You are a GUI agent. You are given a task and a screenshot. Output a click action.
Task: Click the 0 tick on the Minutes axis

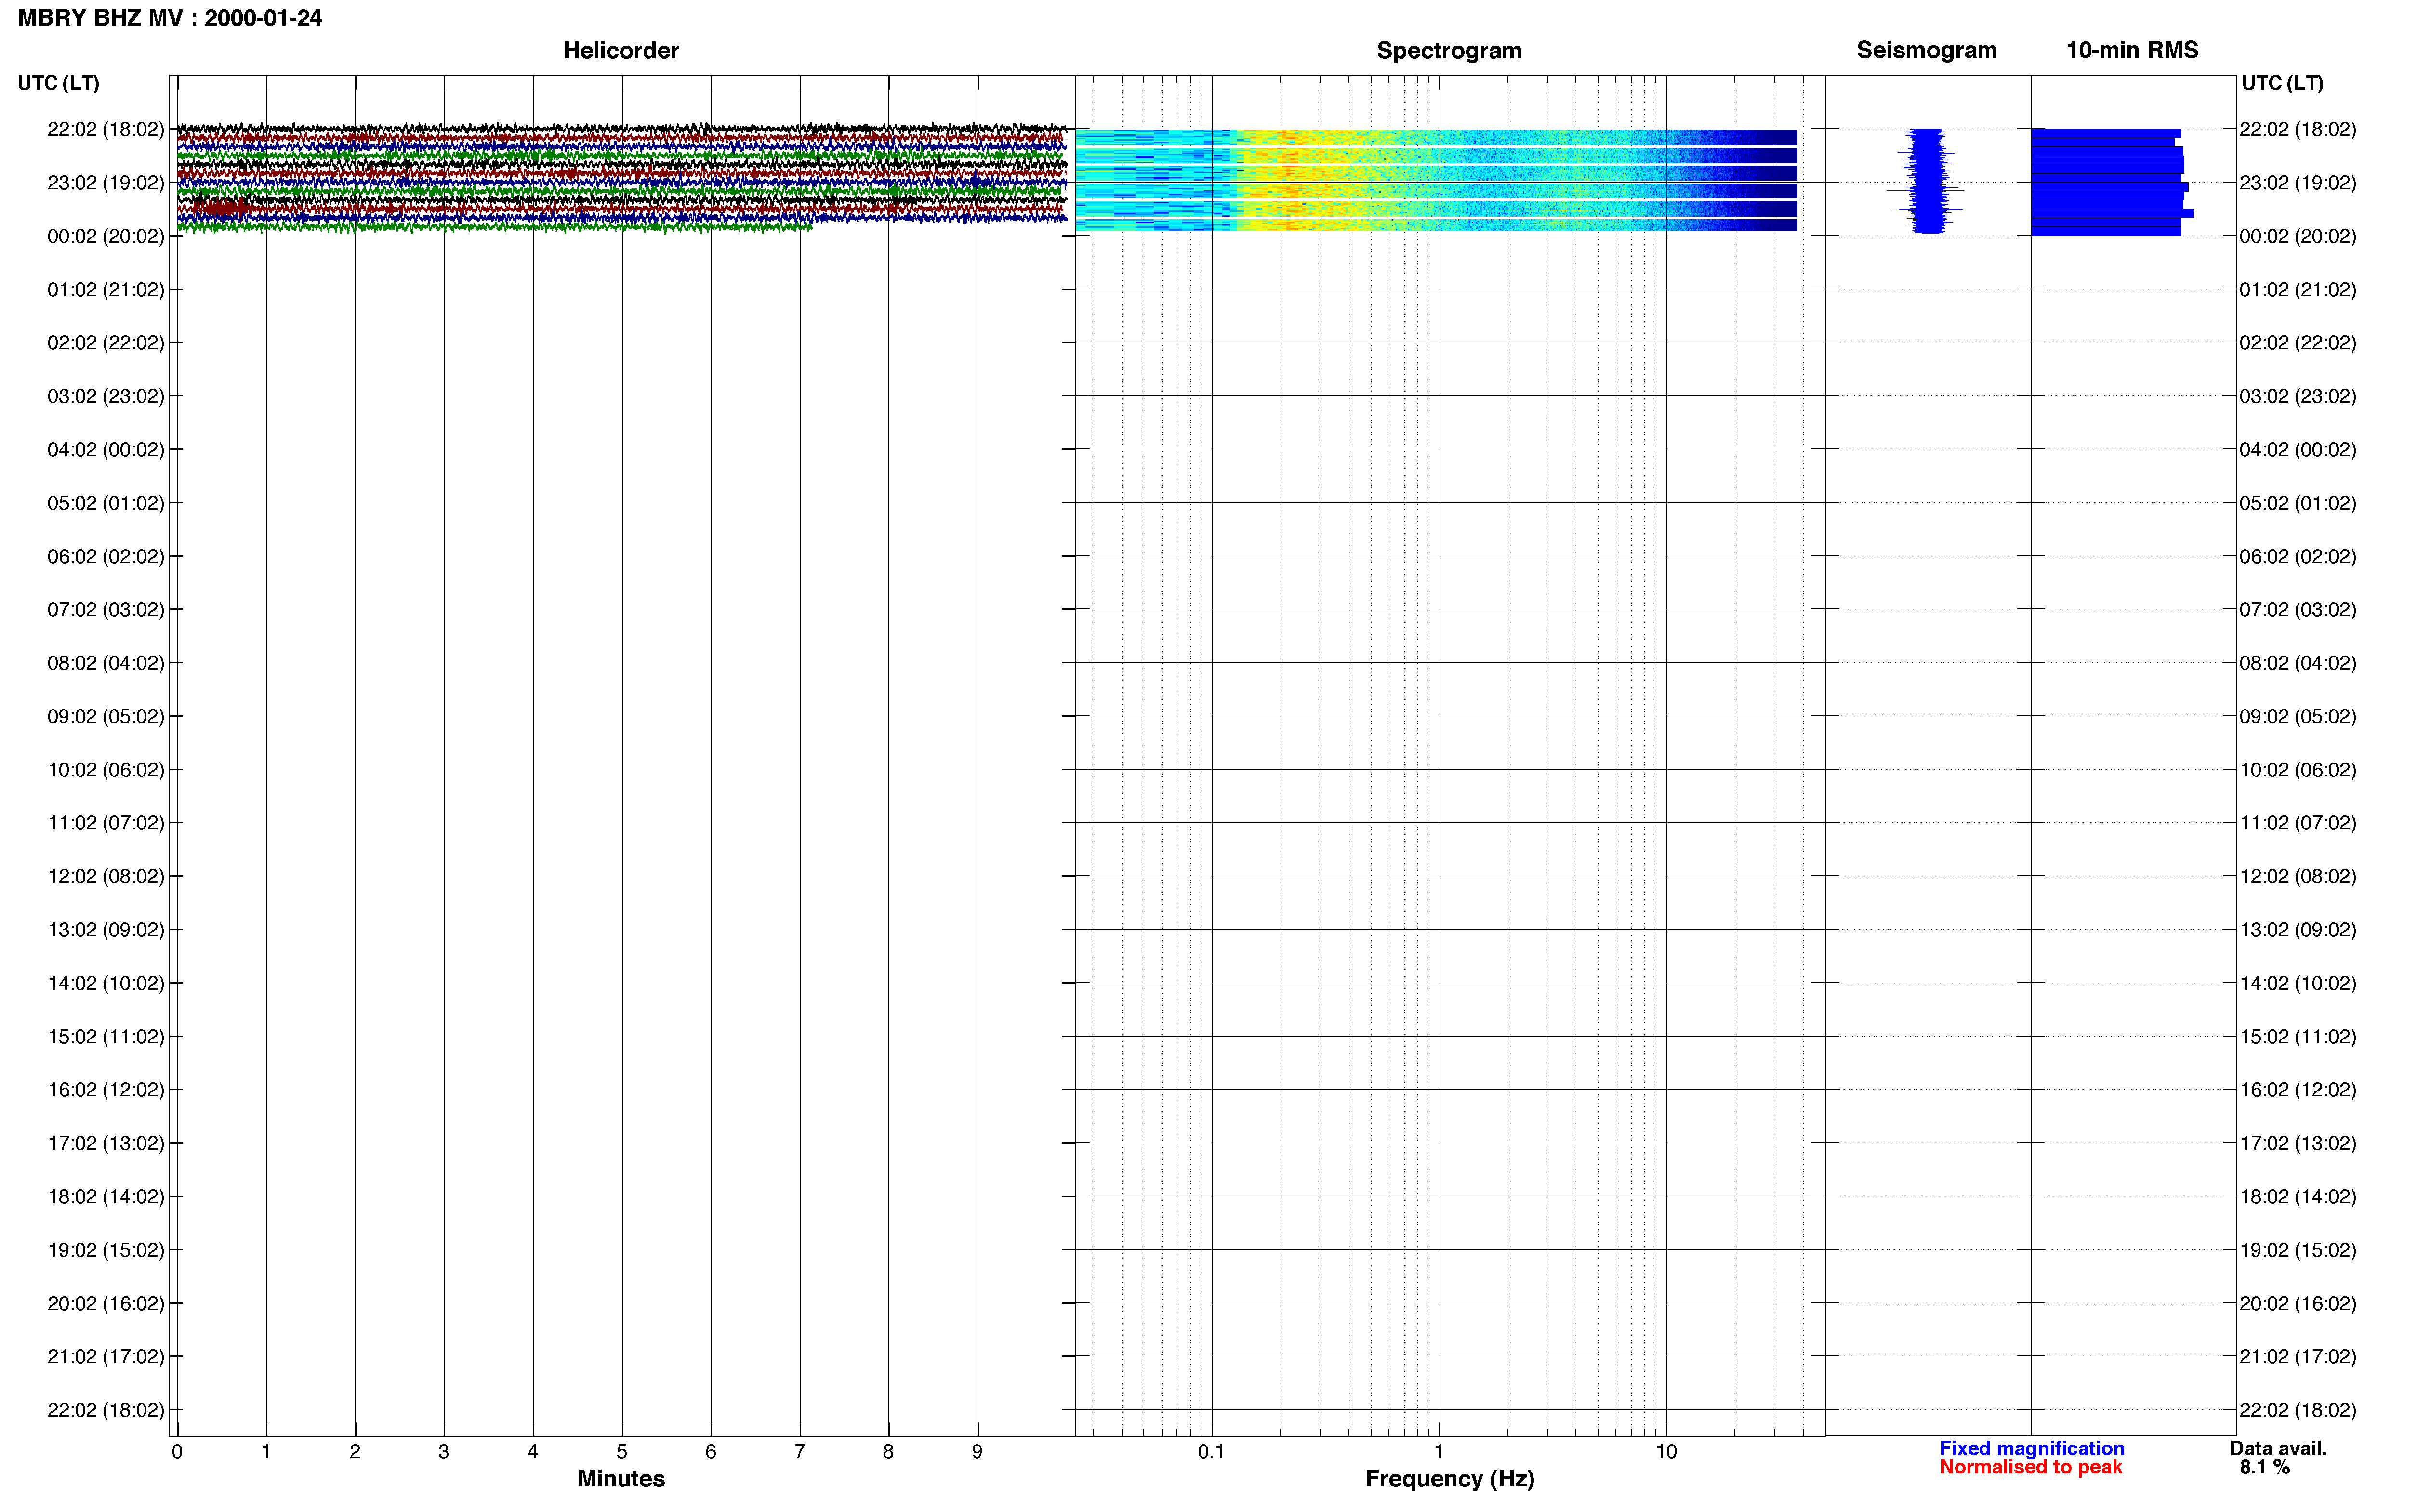click(177, 1451)
